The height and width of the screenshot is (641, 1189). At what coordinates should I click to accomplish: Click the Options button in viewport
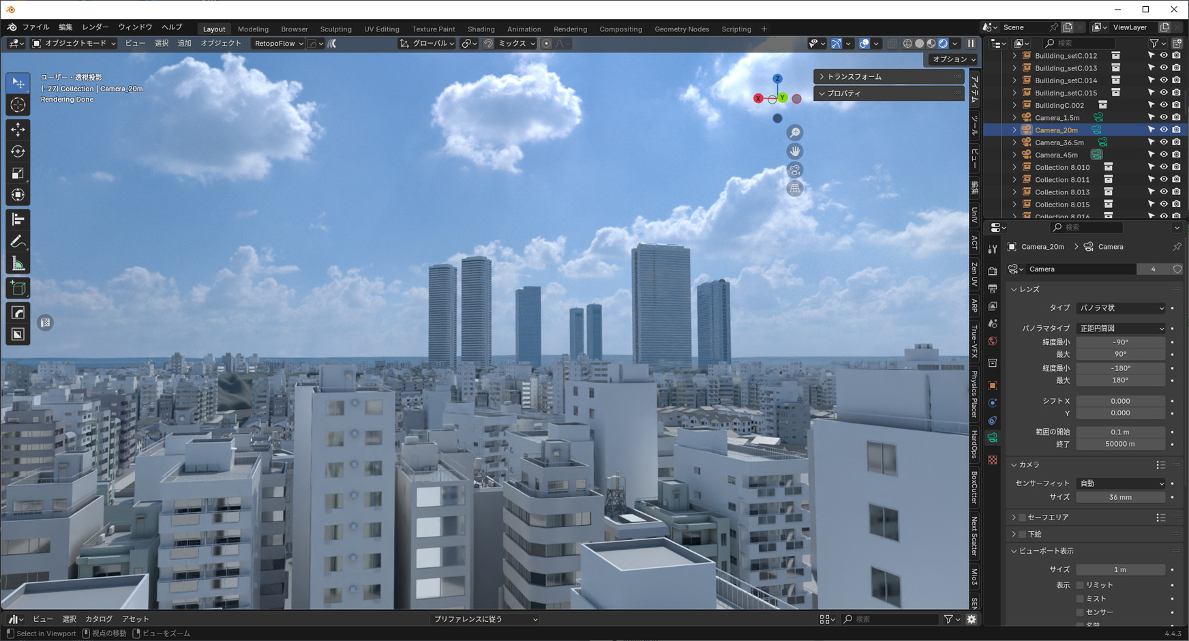pos(954,59)
